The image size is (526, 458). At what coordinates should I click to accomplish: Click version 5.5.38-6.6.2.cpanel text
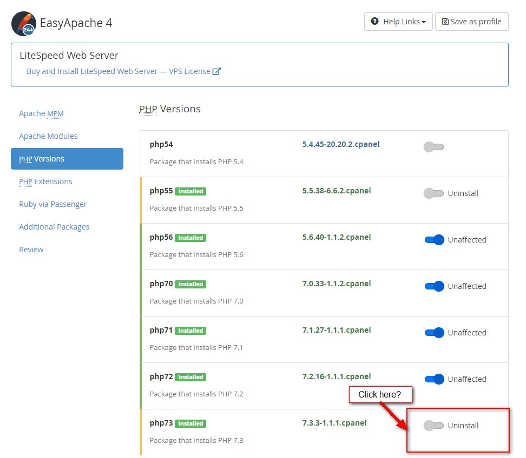click(337, 191)
